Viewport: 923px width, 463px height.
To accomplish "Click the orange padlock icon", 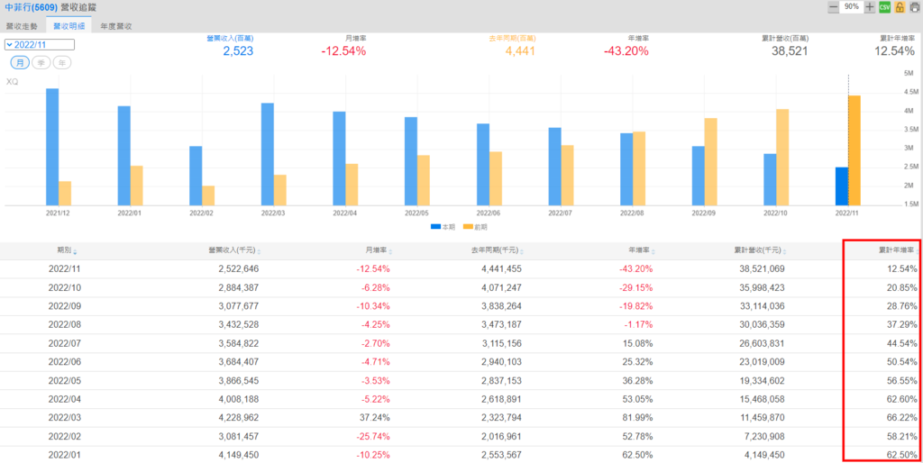I will click(x=900, y=7).
